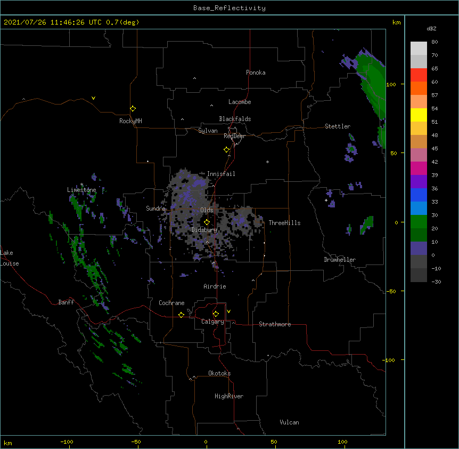Click the Innisfail city label
The width and height of the screenshot is (459, 449).
pos(221,174)
